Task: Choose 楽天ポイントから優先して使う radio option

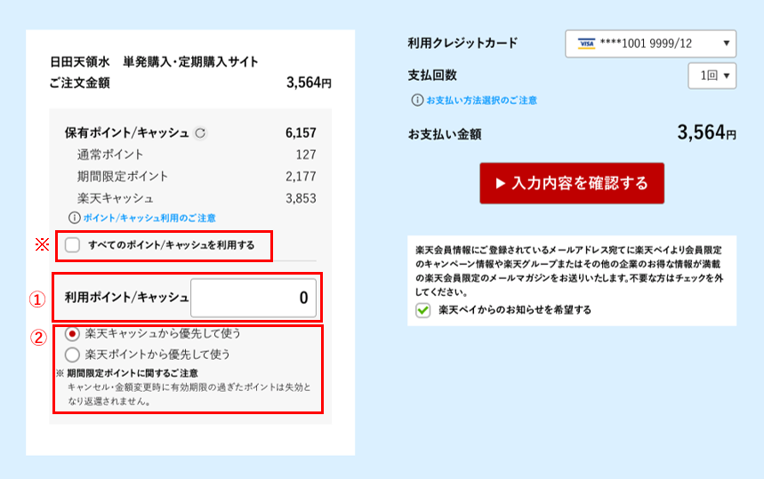Action: coord(73,354)
